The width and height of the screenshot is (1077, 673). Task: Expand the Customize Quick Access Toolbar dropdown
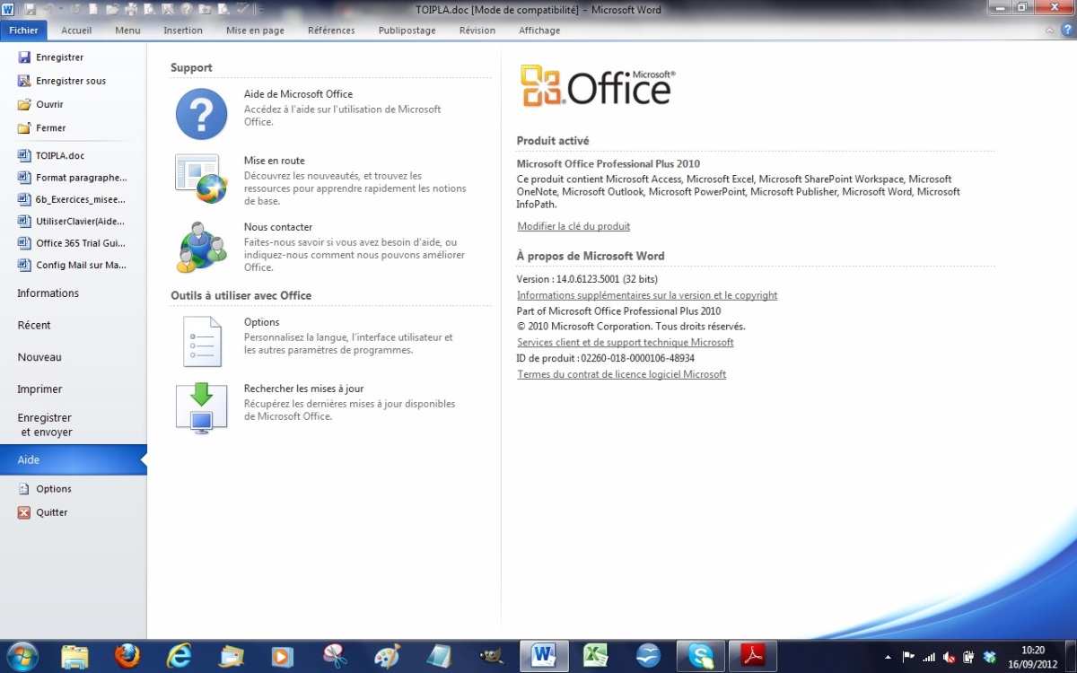261,10
